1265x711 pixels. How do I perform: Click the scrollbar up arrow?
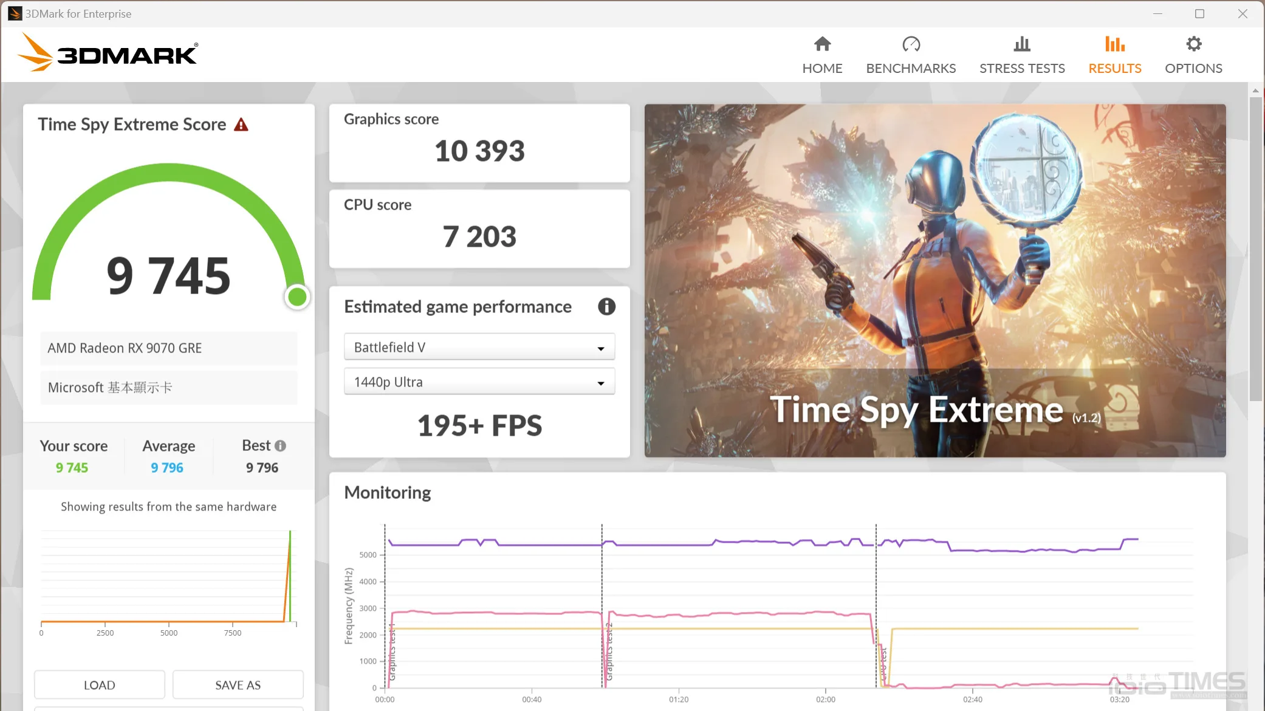[x=1255, y=91]
